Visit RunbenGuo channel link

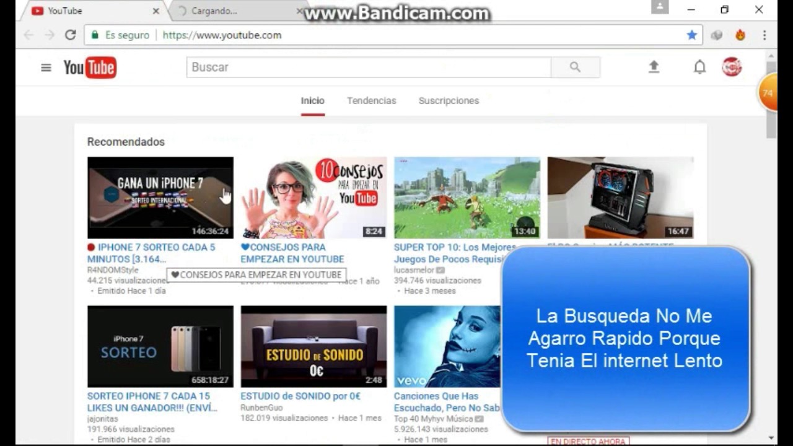261,408
